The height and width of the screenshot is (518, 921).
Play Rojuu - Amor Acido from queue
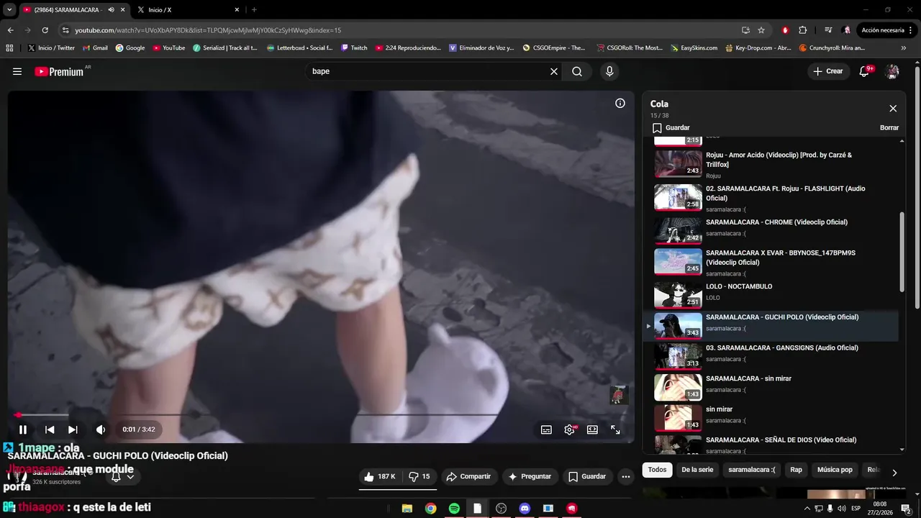773,164
